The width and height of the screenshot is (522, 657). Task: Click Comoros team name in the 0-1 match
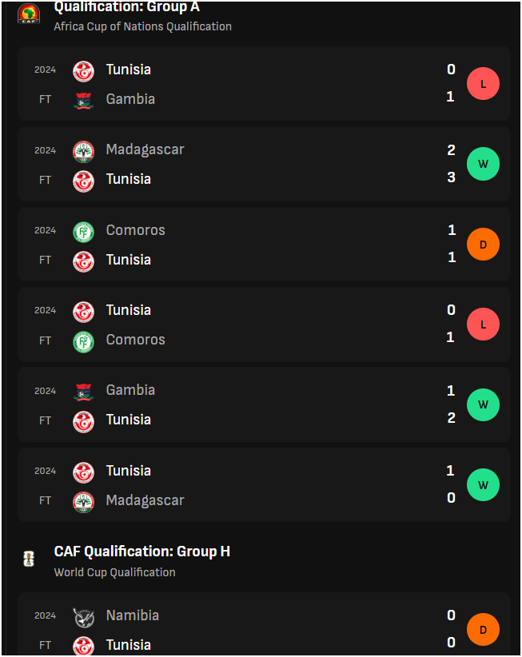tap(135, 340)
